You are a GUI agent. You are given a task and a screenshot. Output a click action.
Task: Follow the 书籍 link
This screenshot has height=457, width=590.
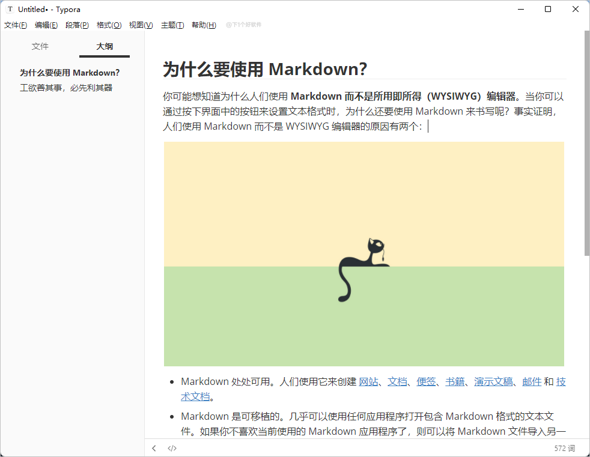point(455,381)
